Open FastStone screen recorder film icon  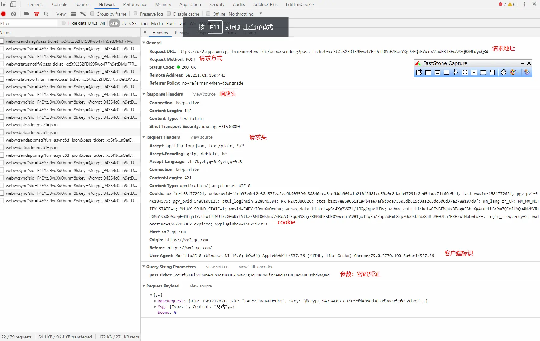(493, 73)
